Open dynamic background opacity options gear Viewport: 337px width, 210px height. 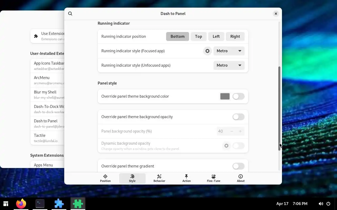coord(226,146)
